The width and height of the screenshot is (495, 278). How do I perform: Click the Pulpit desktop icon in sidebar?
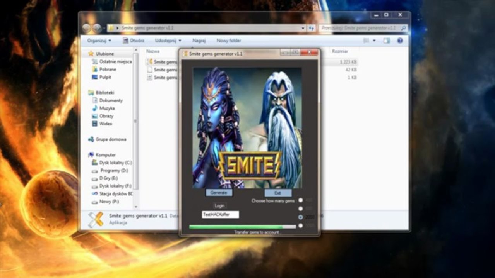(95, 77)
